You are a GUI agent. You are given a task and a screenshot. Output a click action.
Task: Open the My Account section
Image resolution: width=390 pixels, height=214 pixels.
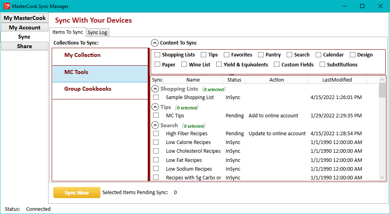tap(25, 27)
